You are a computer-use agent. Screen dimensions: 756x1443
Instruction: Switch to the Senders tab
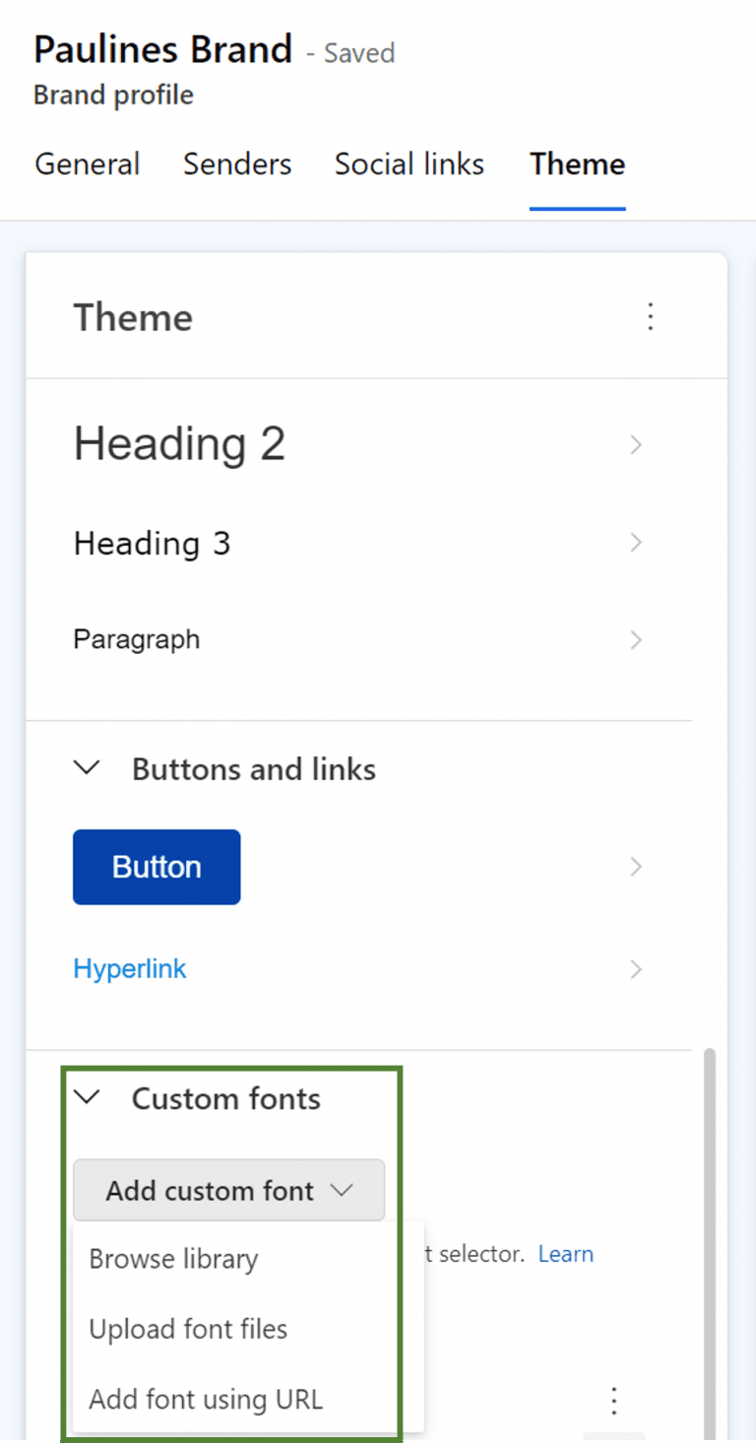click(x=236, y=164)
